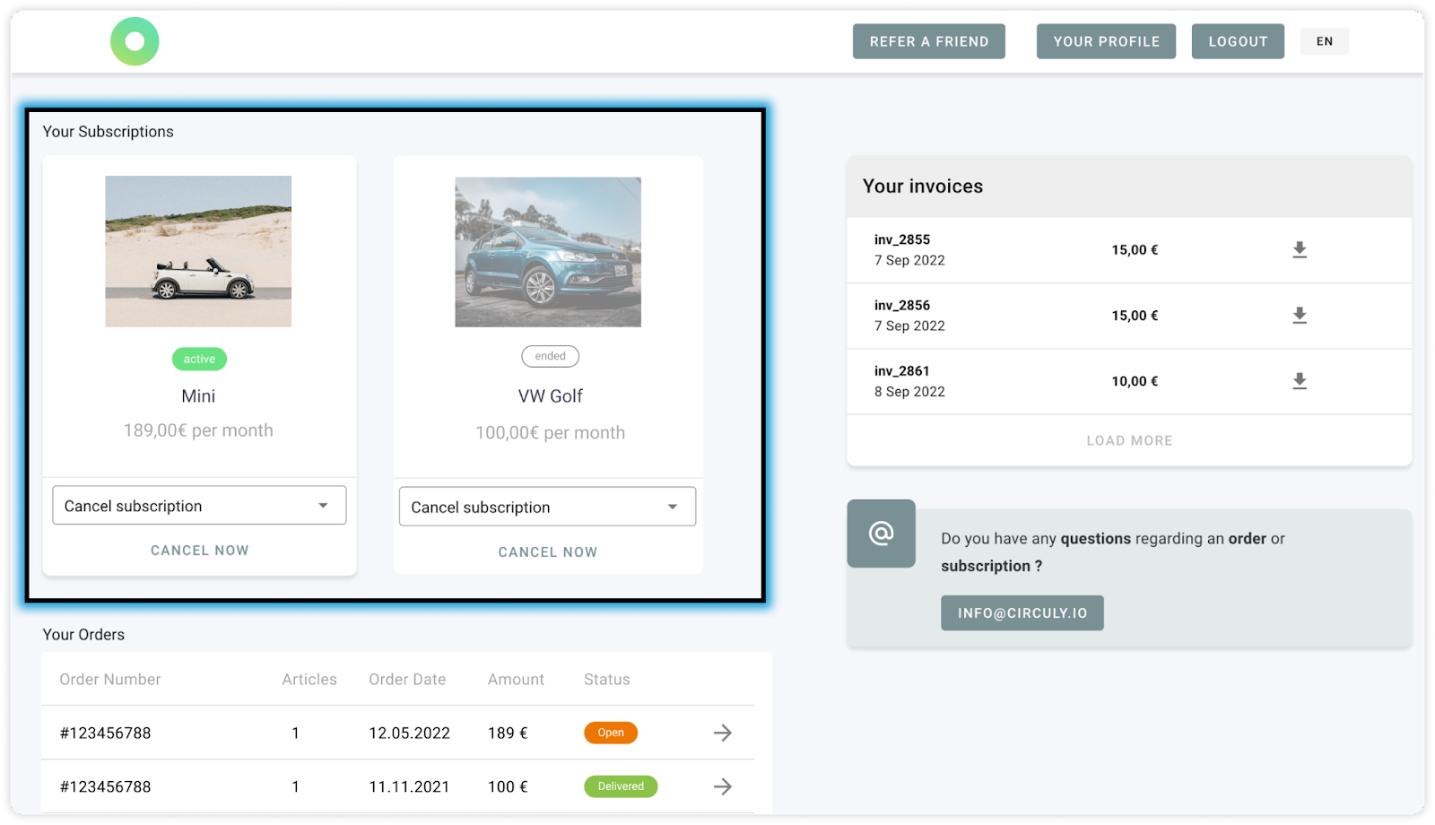Open Mini Cancel subscription dropdown
Image resolution: width=1435 pixels, height=825 pixels.
click(199, 506)
